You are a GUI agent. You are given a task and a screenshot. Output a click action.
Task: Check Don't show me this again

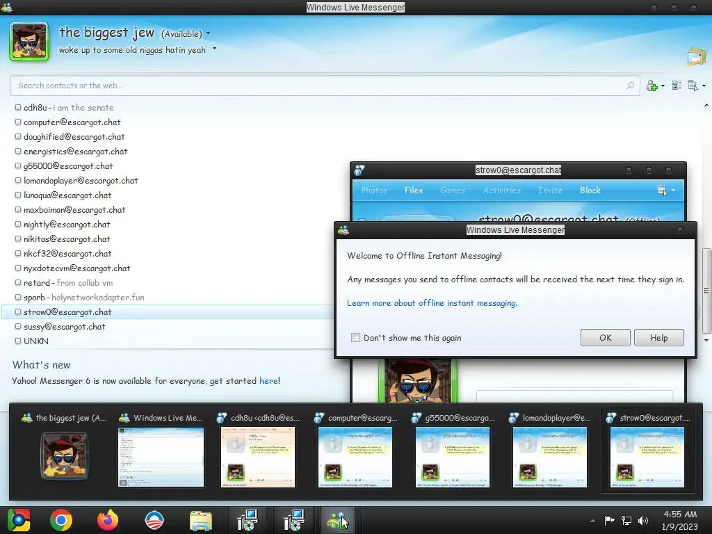pos(355,337)
